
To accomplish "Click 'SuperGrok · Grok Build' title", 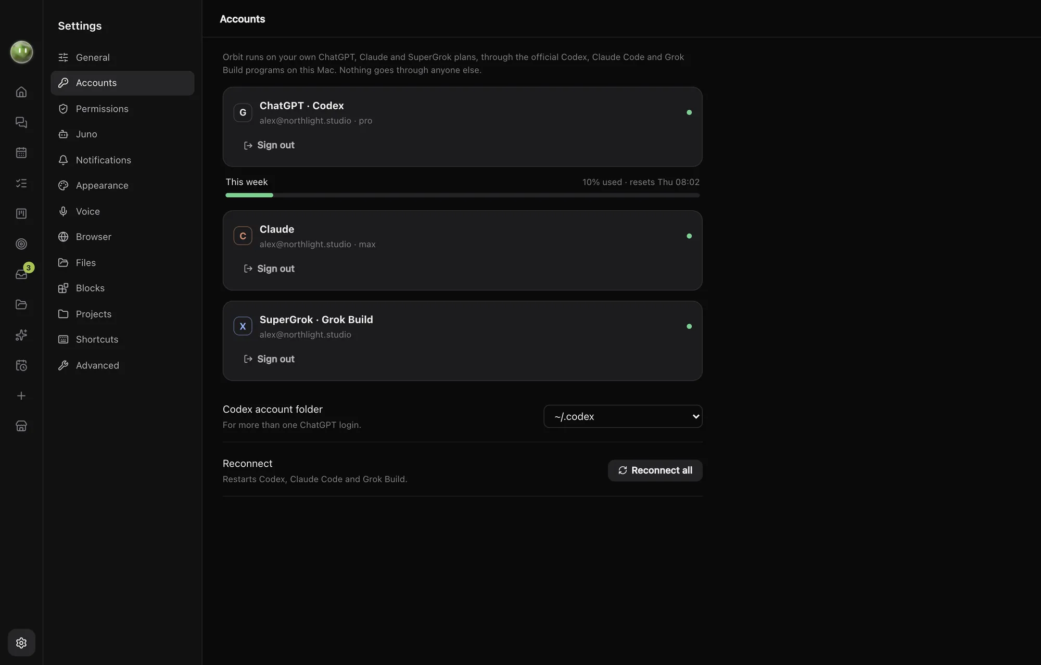I will pos(316,319).
